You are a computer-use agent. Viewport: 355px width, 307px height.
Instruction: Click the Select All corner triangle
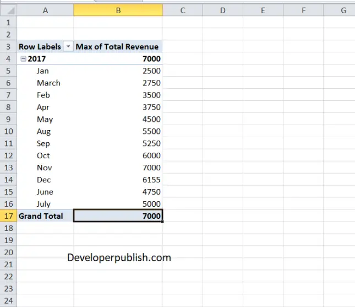click(9, 10)
